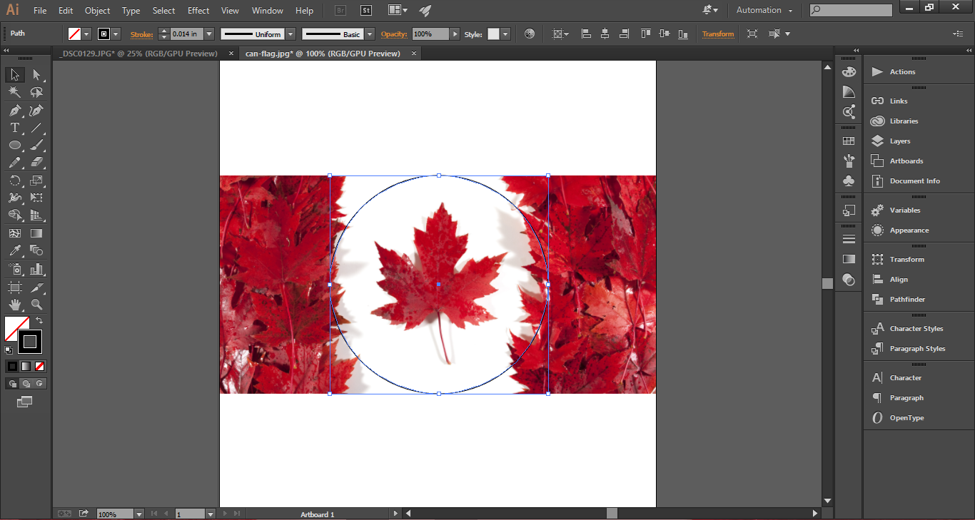This screenshot has height=520, width=975.
Task: Switch to Draw Behind mode
Action: 26,382
